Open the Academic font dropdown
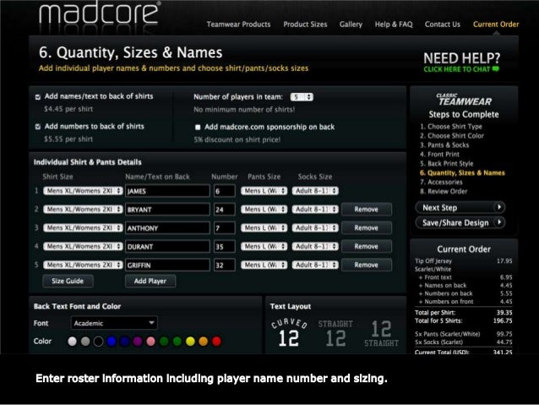The image size is (539, 405). (x=114, y=323)
